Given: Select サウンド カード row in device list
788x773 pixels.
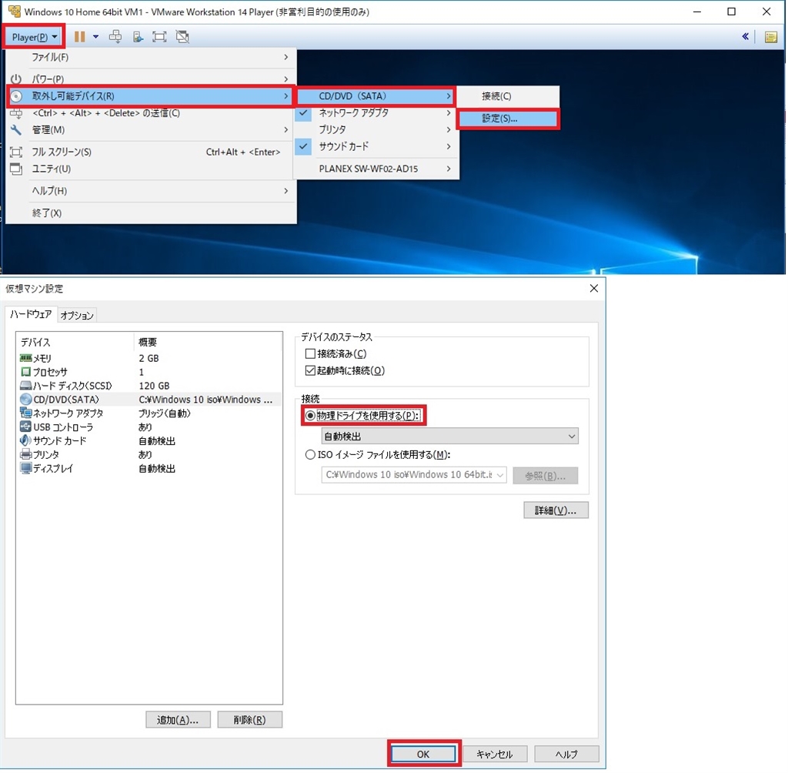Looking at the screenshot, I should tap(149, 441).
